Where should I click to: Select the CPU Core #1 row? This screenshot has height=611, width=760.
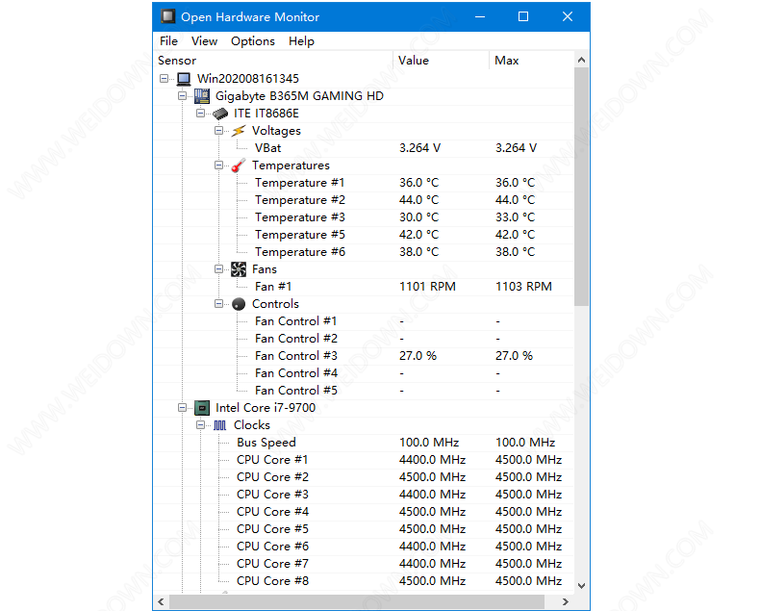tap(364, 460)
